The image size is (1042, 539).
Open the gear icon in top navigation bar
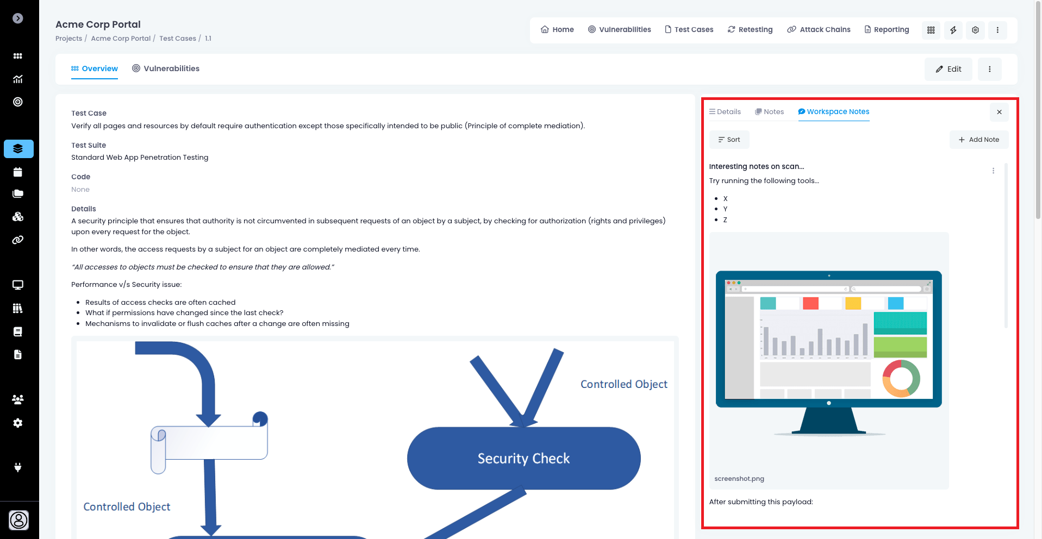[975, 30]
